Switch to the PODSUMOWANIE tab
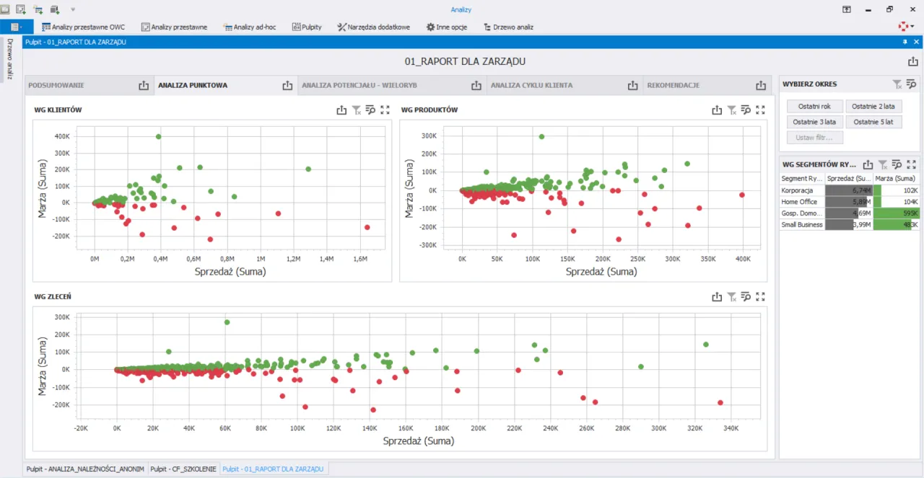 (56, 85)
